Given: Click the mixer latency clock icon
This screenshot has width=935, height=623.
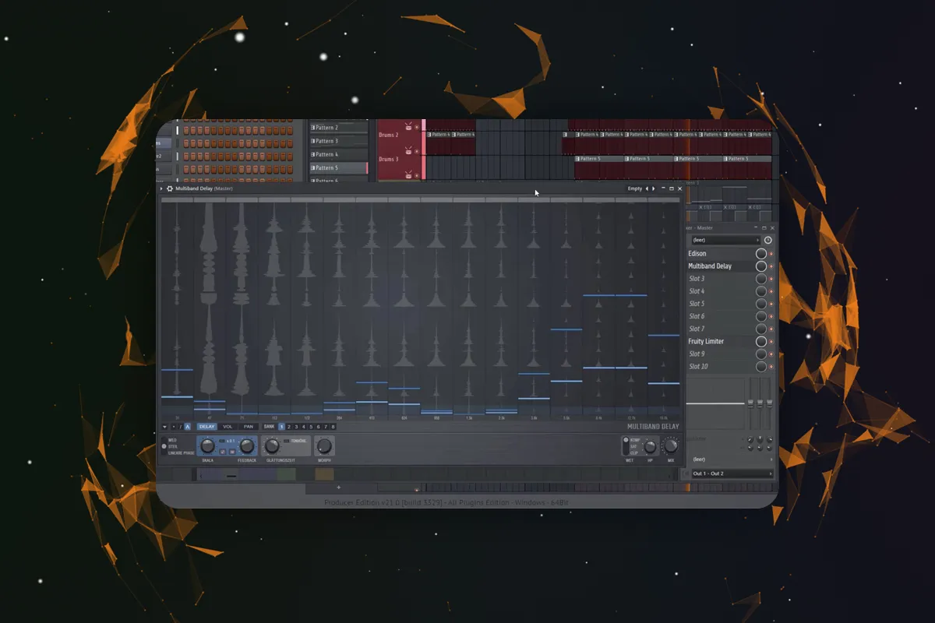Looking at the screenshot, I should click(767, 240).
